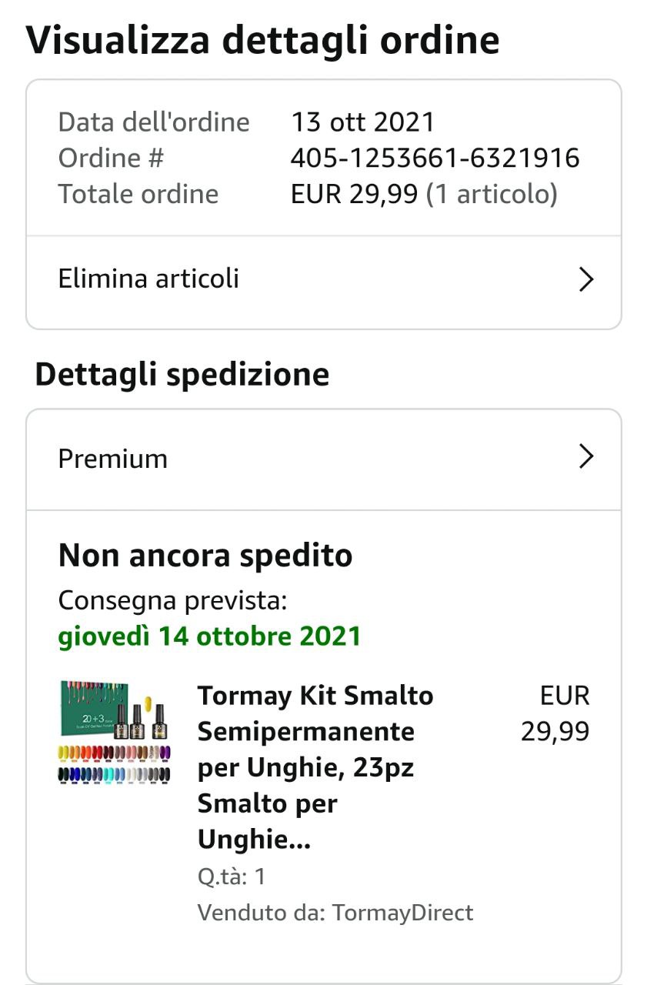Click the item price beside the product title

pyautogui.click(x=555, y=713)
